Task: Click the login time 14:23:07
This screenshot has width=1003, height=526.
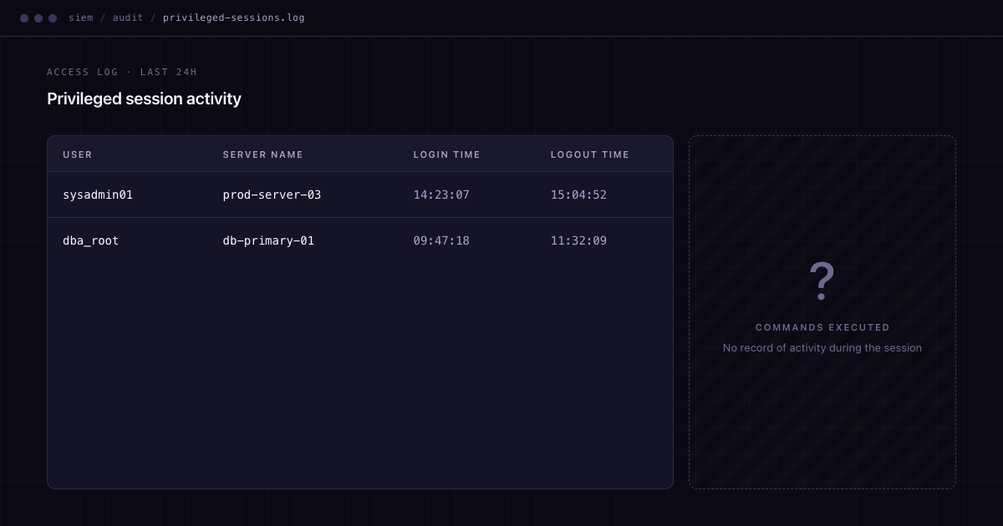Action: coord(441,195)
